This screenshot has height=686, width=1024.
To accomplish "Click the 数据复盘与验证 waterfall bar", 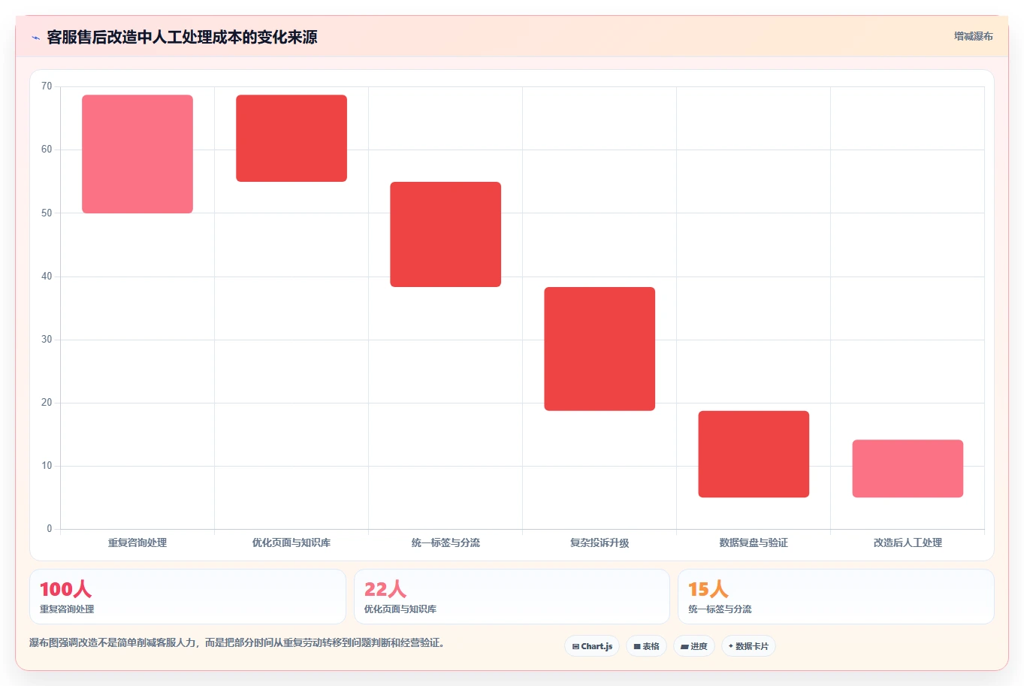I will point(754,454).
